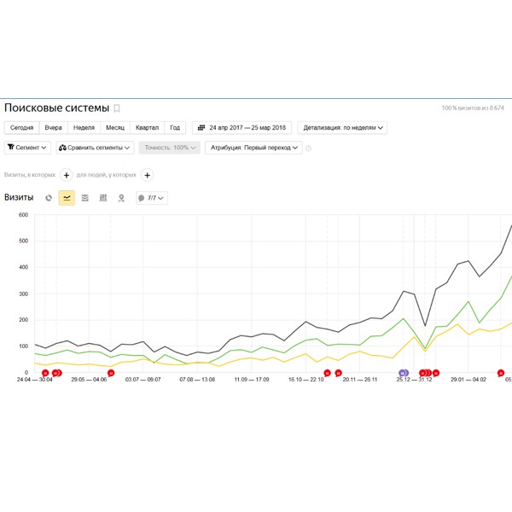
Task: Select the Квартал period
Action: point(146,128)
